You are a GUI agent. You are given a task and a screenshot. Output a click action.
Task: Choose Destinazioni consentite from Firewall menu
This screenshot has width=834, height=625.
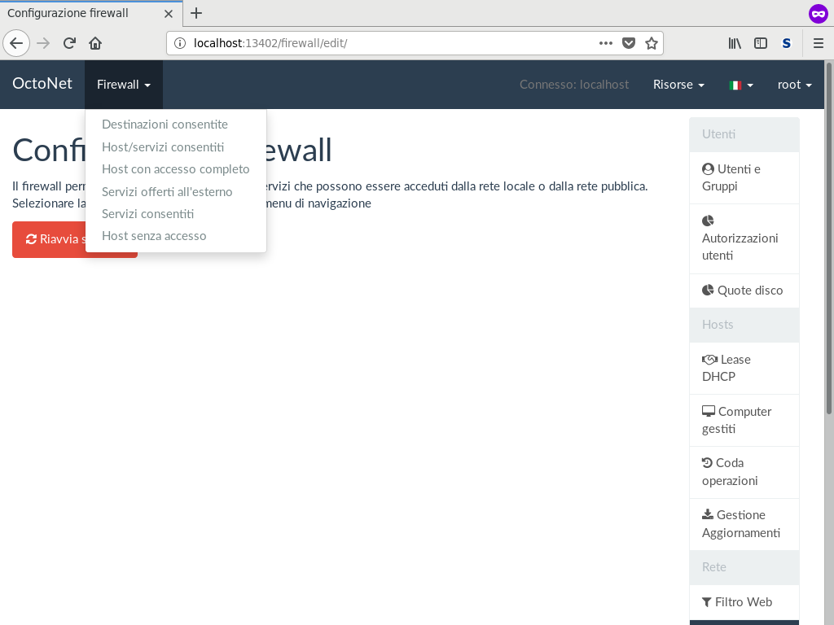point(165,125)
